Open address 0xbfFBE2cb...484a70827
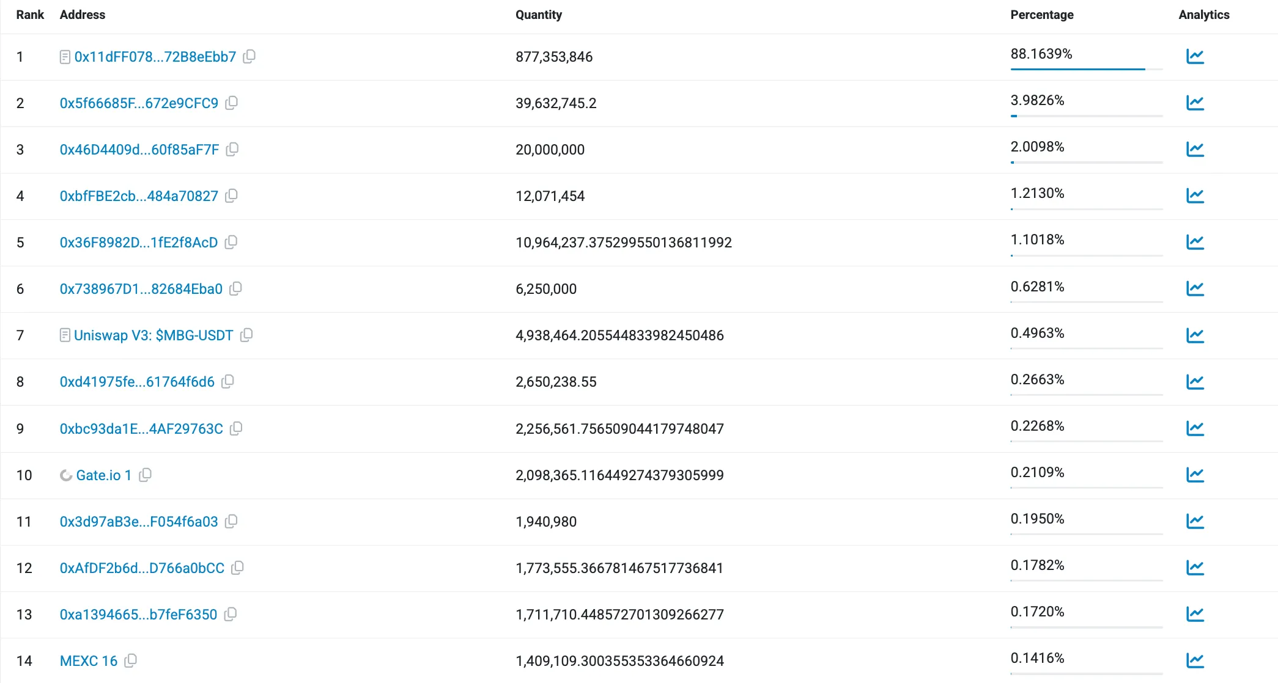The width and height of the screenshot is (1278, 683). [139, 196]
